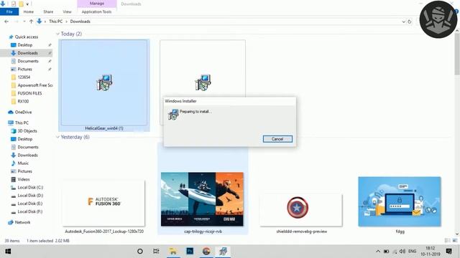Click the Windows Installer taskbar icon
The width and height of the screenshot is (460, 258).
pos(223,252)
